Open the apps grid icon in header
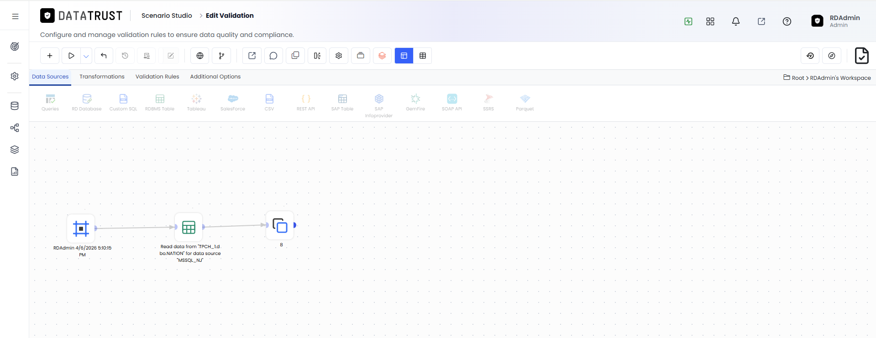This screenshot has width=876, height=338. [710, 21]
